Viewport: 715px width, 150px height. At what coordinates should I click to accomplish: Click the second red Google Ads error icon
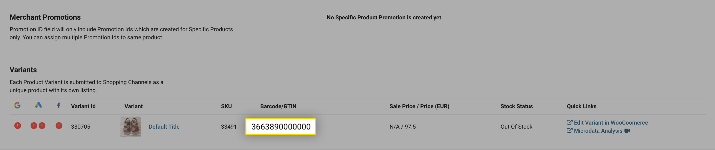click(x=42, y=126)
